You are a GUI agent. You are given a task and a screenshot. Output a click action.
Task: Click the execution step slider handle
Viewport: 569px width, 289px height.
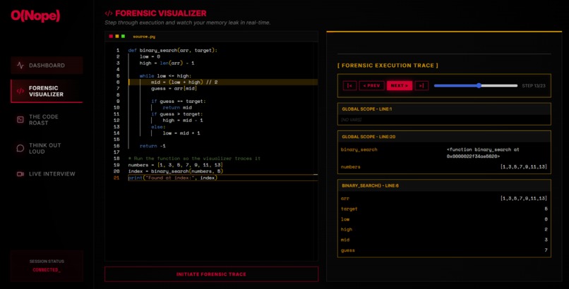pyautogui.click(x=479, y=86)
